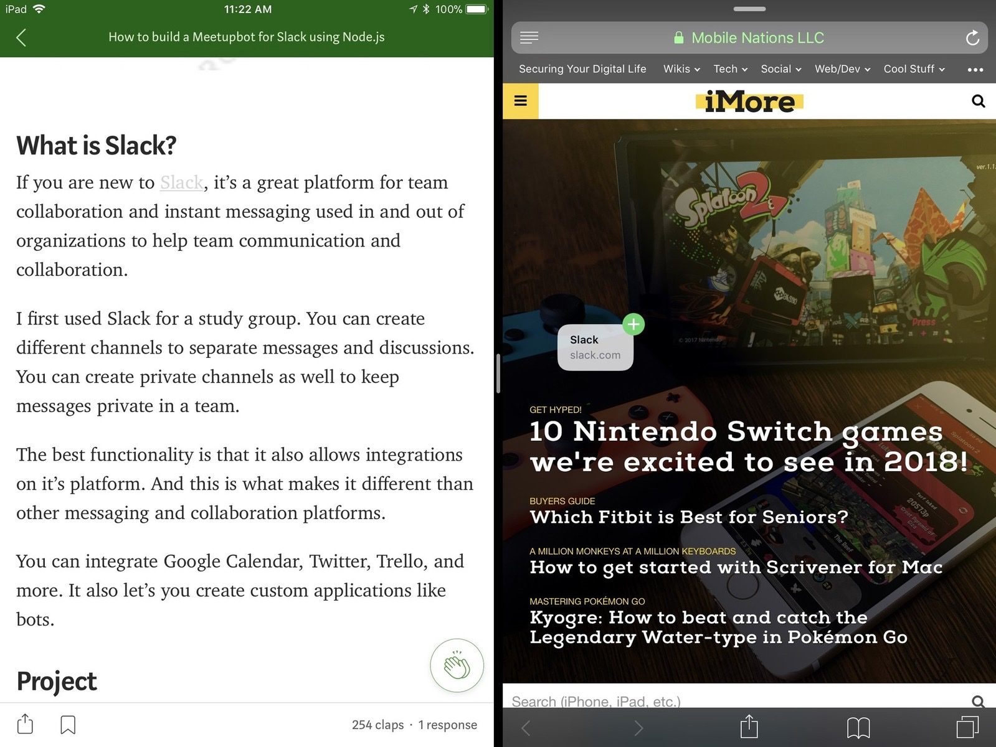996x747 pixels.
Task: Tap the iMore search input field
Action: pos(735,701)
